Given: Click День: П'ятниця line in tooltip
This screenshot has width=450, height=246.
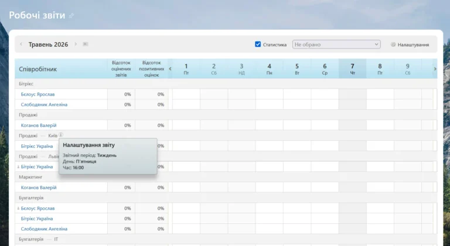Looking at the screenshot, I should [80, 161].
